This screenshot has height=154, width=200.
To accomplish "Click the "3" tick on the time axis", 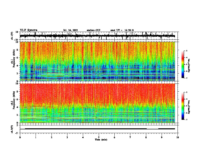I will (67, 137).
